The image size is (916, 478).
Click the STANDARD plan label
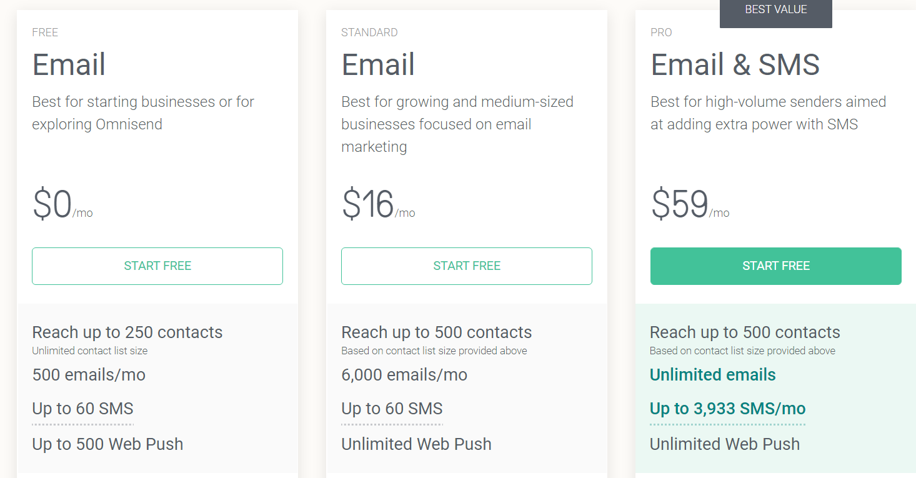point(369,32)
